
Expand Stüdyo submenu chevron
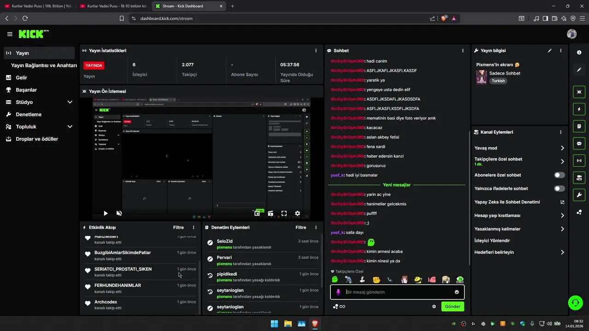[70, 102]
